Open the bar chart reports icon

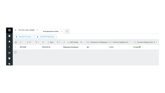[x=9, y=53]
